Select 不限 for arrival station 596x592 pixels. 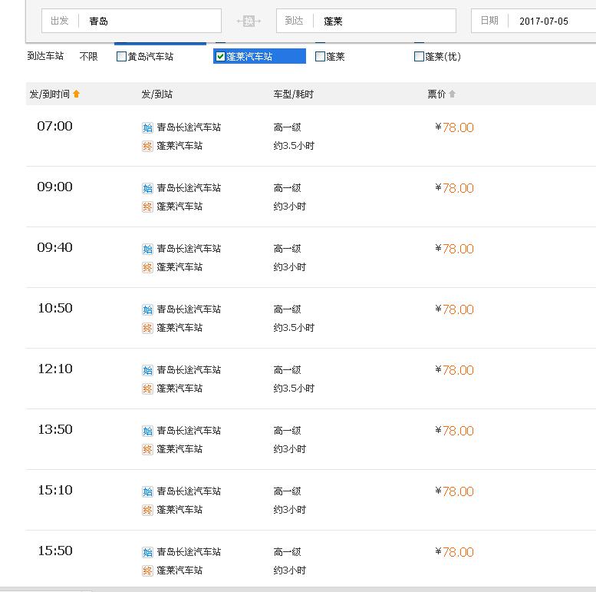coord(88,57)
